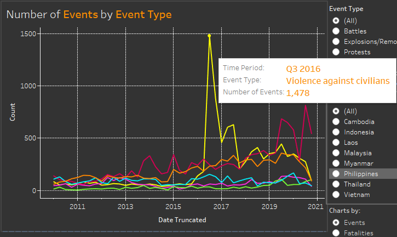Filter the chart to Myanmar
Viewport: 397px width, 237px height.
[x=336, y=163]
